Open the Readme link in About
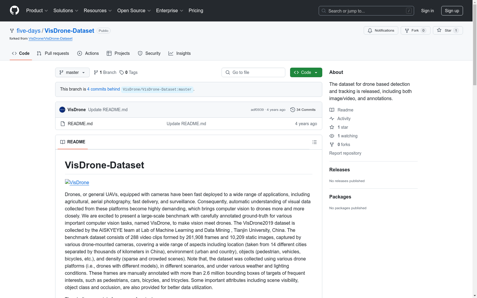The width and height of the screenshot is (477, 298). pyautogui.click(x=341, y=110)
